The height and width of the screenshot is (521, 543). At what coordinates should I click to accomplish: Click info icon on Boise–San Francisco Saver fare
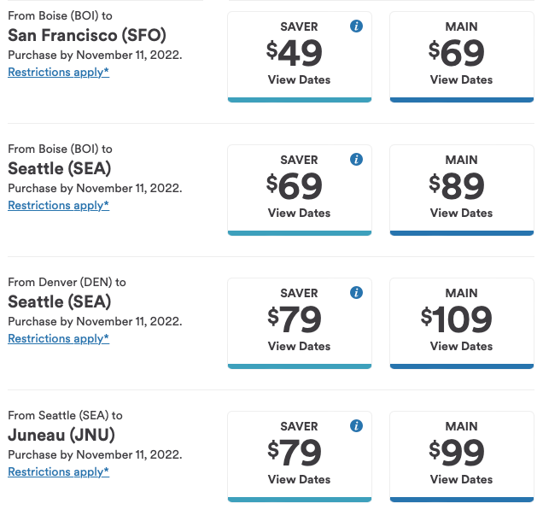357,26
